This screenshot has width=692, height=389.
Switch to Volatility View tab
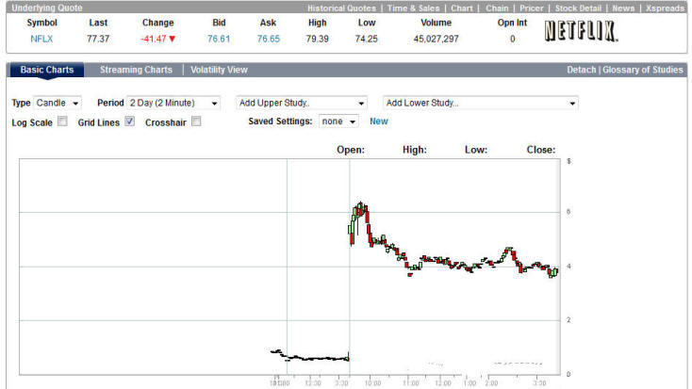click(x=219, y=70)
